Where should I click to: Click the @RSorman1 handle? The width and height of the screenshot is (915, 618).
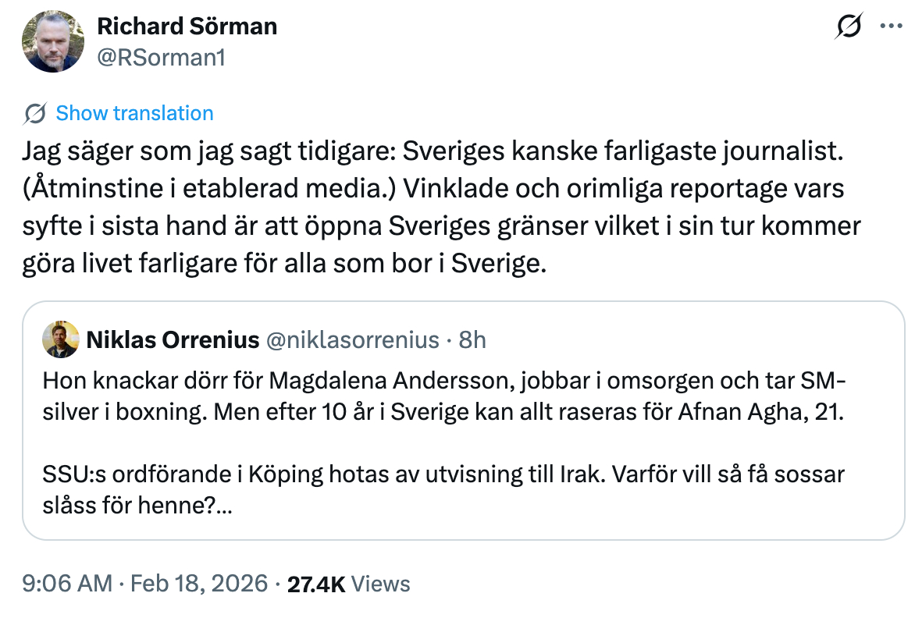pyautogui.click(x=161, y=56)
